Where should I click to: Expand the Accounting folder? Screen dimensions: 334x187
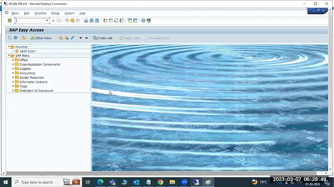click(13, 73)
